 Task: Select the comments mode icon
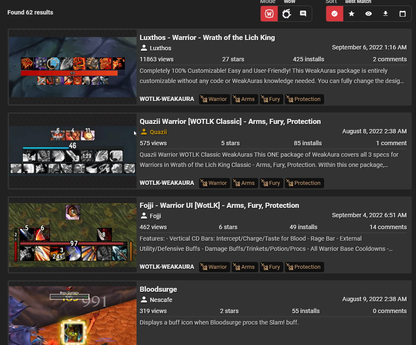pyautogui.click(x=303, y=14)
